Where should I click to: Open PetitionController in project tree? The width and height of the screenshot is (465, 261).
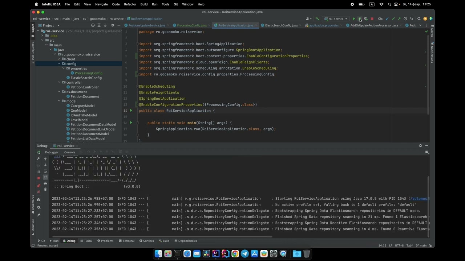coord(85,87)
